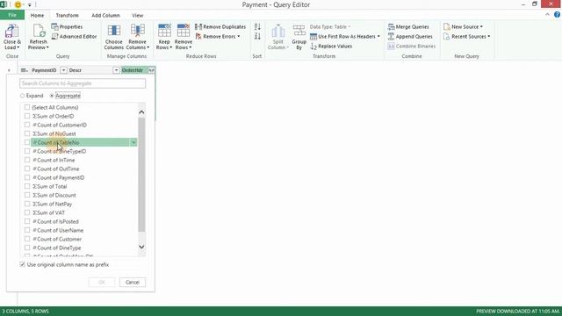The height and width of the screenshot is (316, 562).
Task: Click Append Queries
Action: (x=410, y=37)
